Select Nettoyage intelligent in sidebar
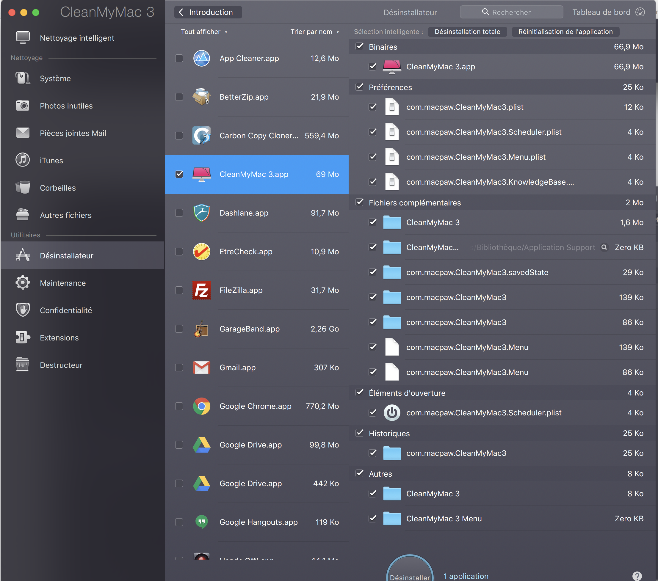 coord(77,38)
